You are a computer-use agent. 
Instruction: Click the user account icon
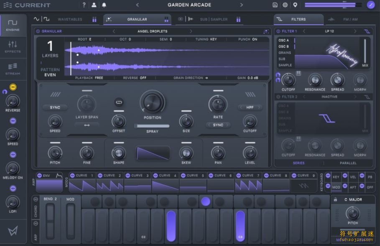click(x=94, y=5)
